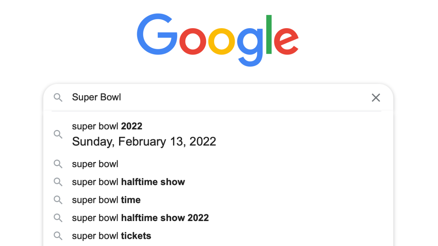438x246 pixels.
Task: Open the 'super bowl tickets' suggestion
Action: point(111,236)
